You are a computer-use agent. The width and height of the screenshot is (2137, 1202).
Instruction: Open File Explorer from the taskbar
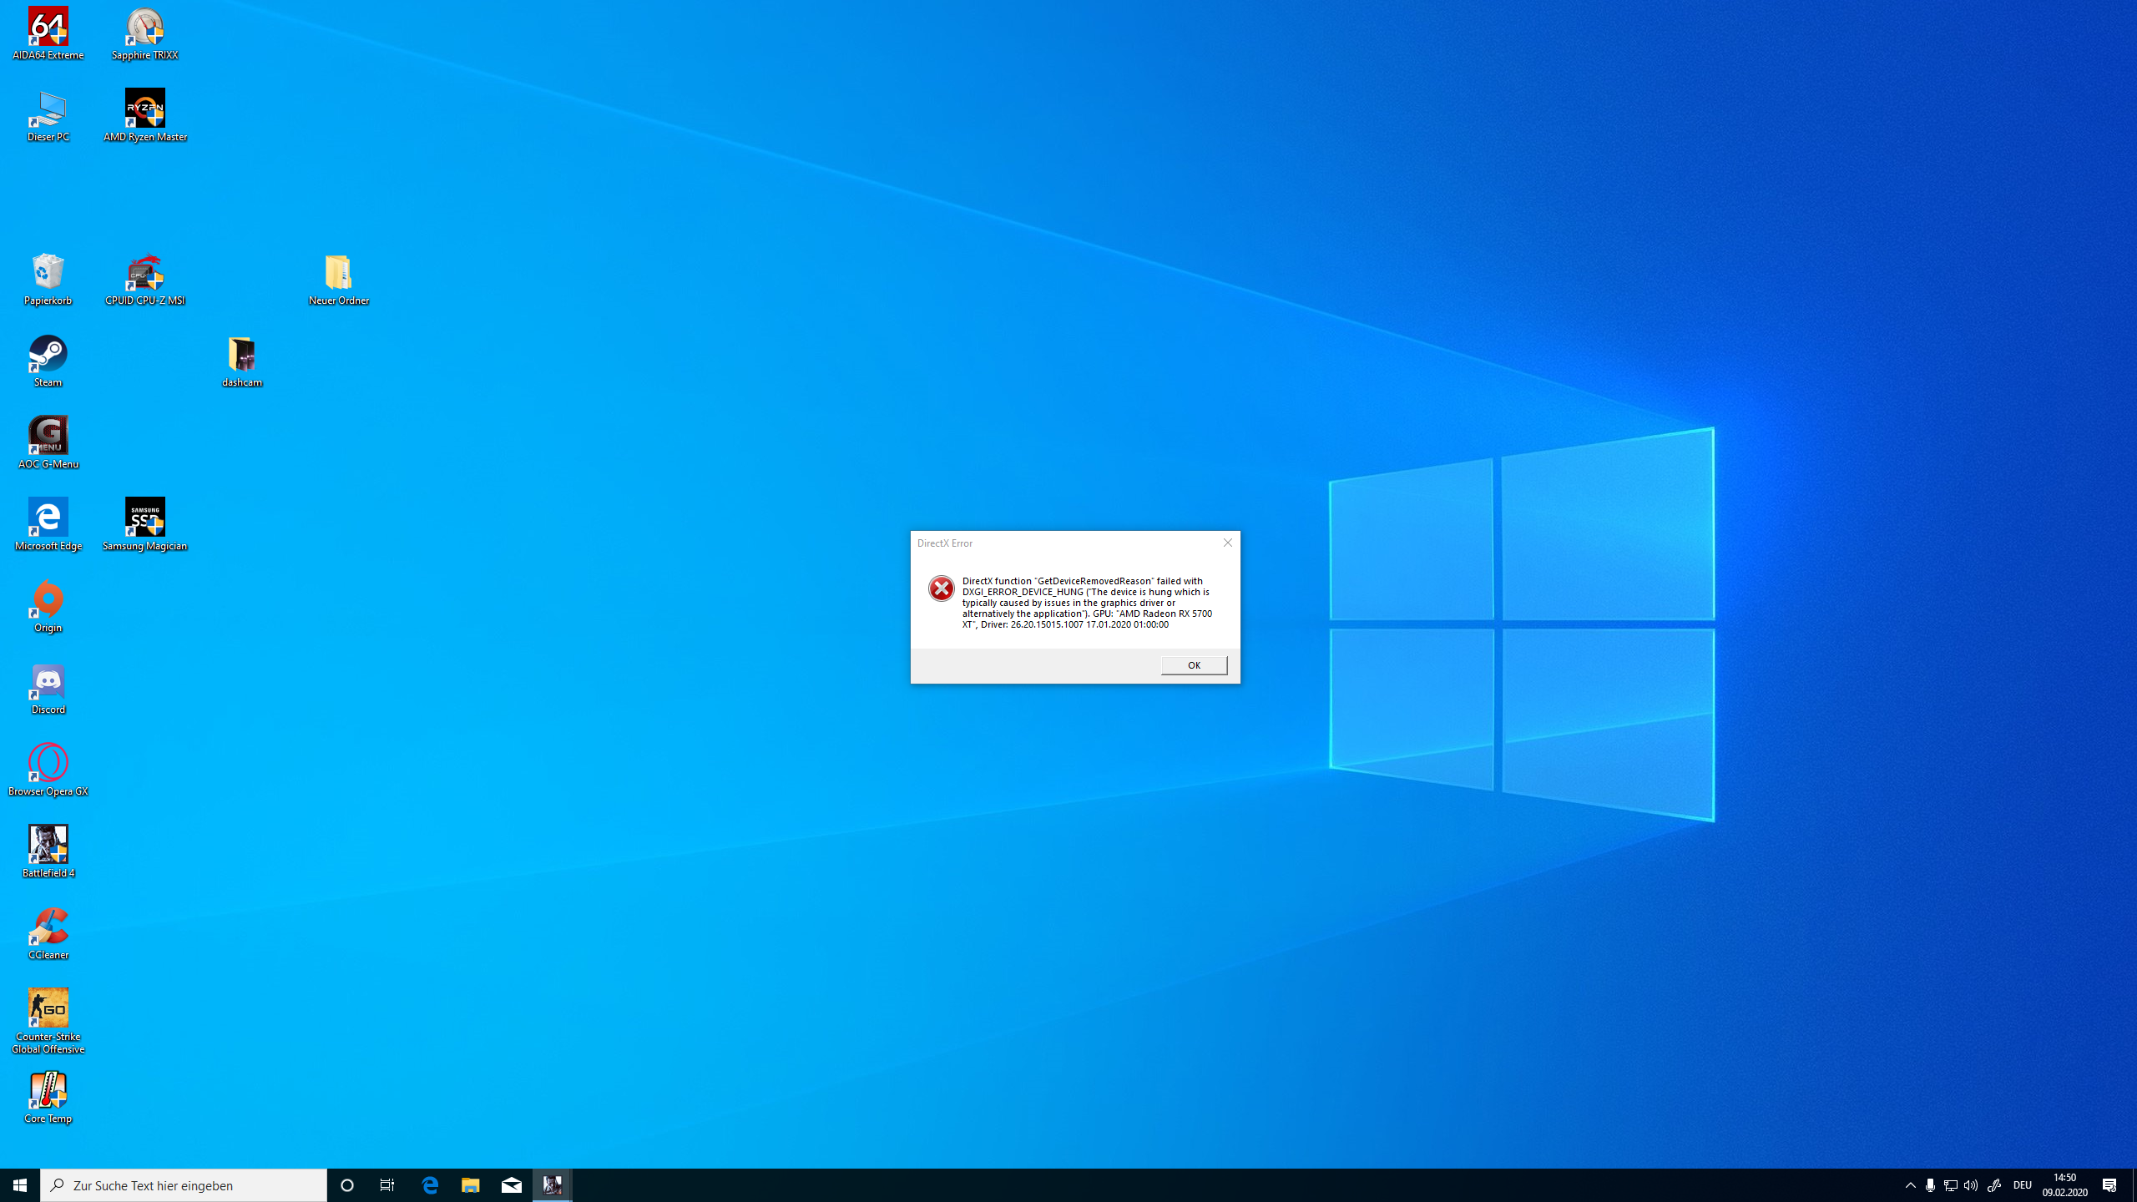(x=471, y=1185)
